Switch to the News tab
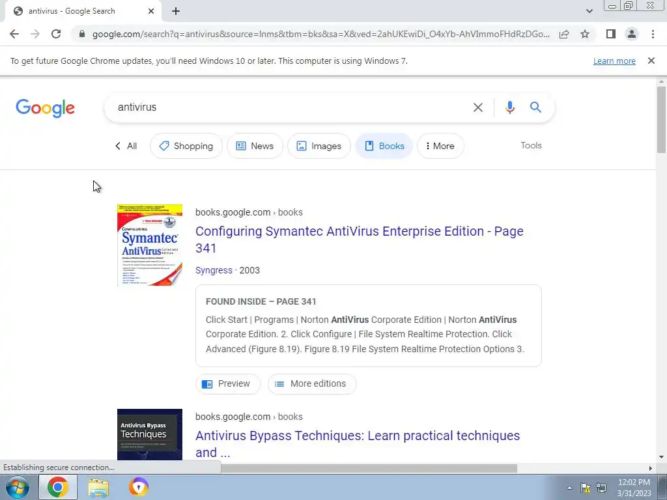667x500 pixels. coord(255,146)
